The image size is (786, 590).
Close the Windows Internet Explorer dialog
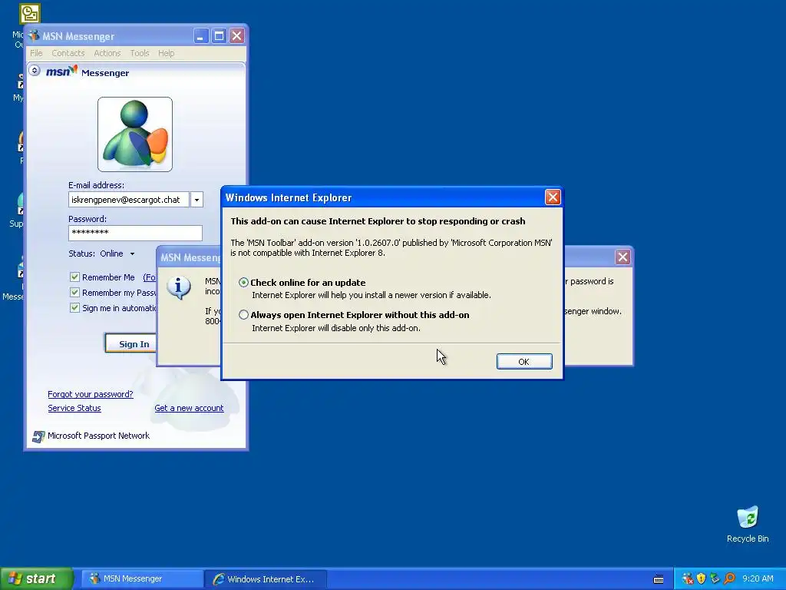(553, 197)
